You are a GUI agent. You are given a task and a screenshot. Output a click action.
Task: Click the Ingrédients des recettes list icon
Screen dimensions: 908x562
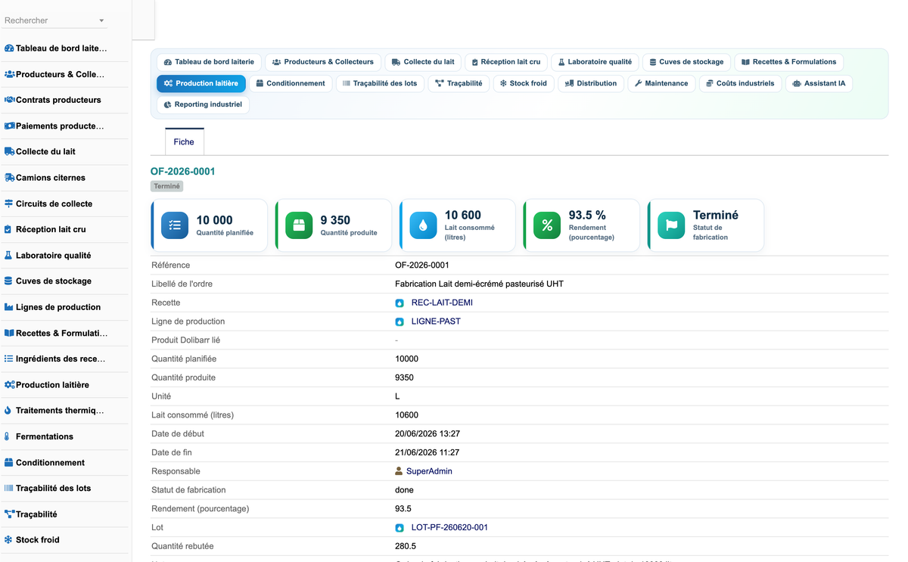9,359
